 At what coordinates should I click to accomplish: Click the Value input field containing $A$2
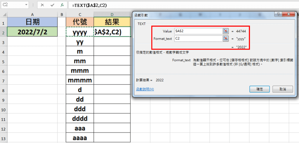click(x=198, y=31)
